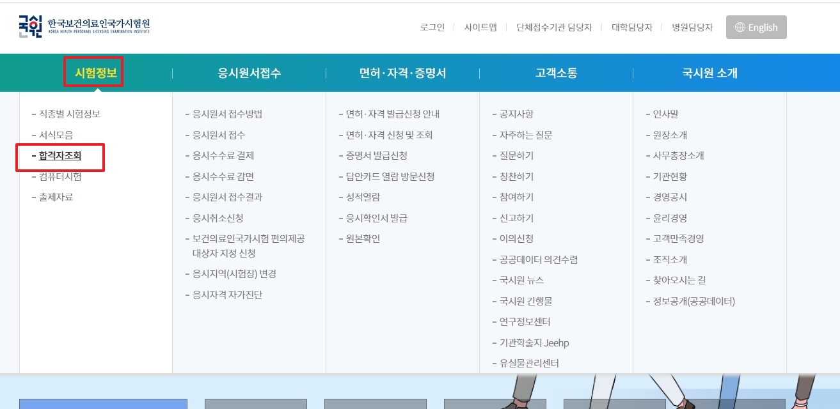Select the 응시원서접수 menu
The image size is (840, 409).
(248, 73)
